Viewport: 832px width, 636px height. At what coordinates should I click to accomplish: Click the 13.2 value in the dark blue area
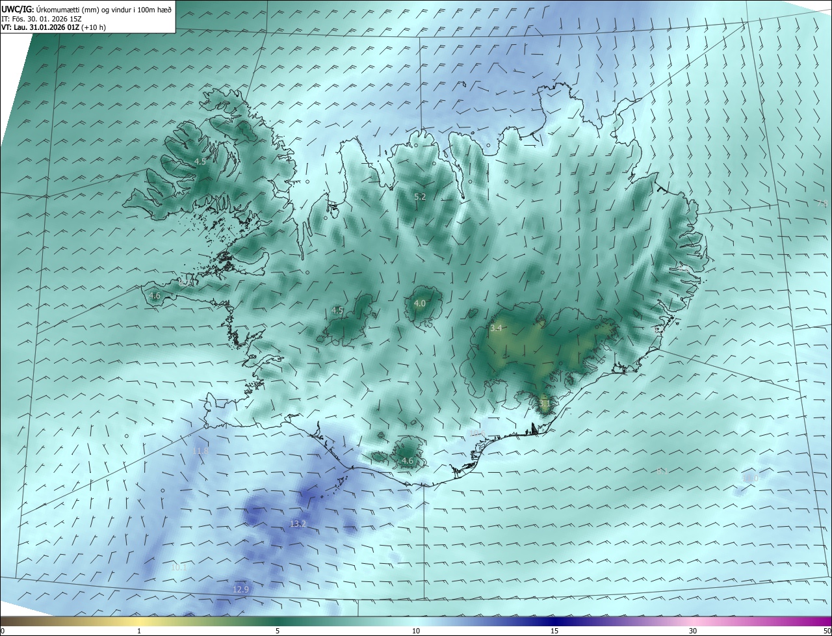(298, 523)
